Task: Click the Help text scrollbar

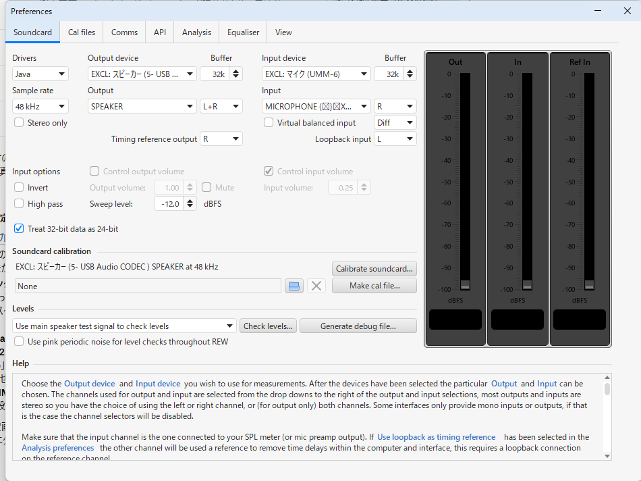Action: (607, 389)
